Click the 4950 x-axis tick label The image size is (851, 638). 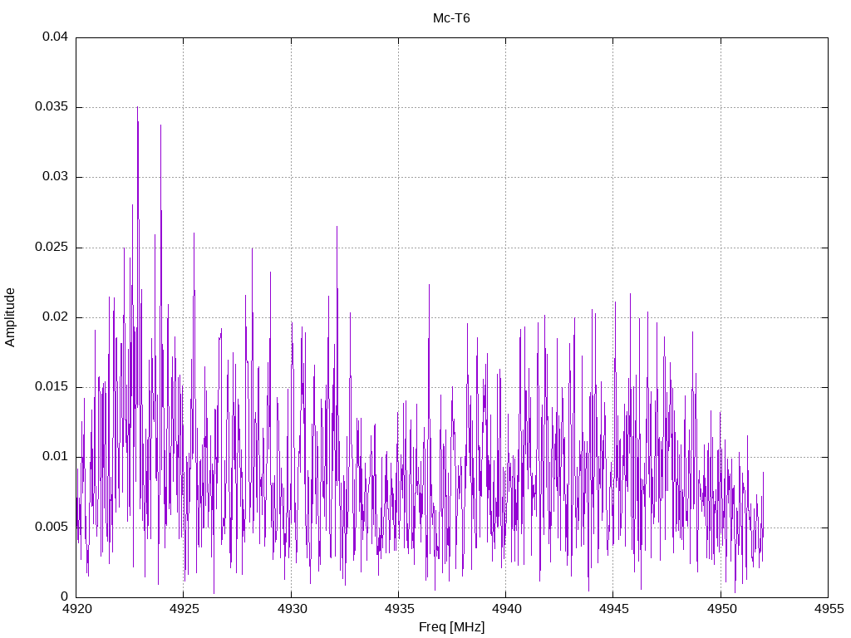pos(720,609)
